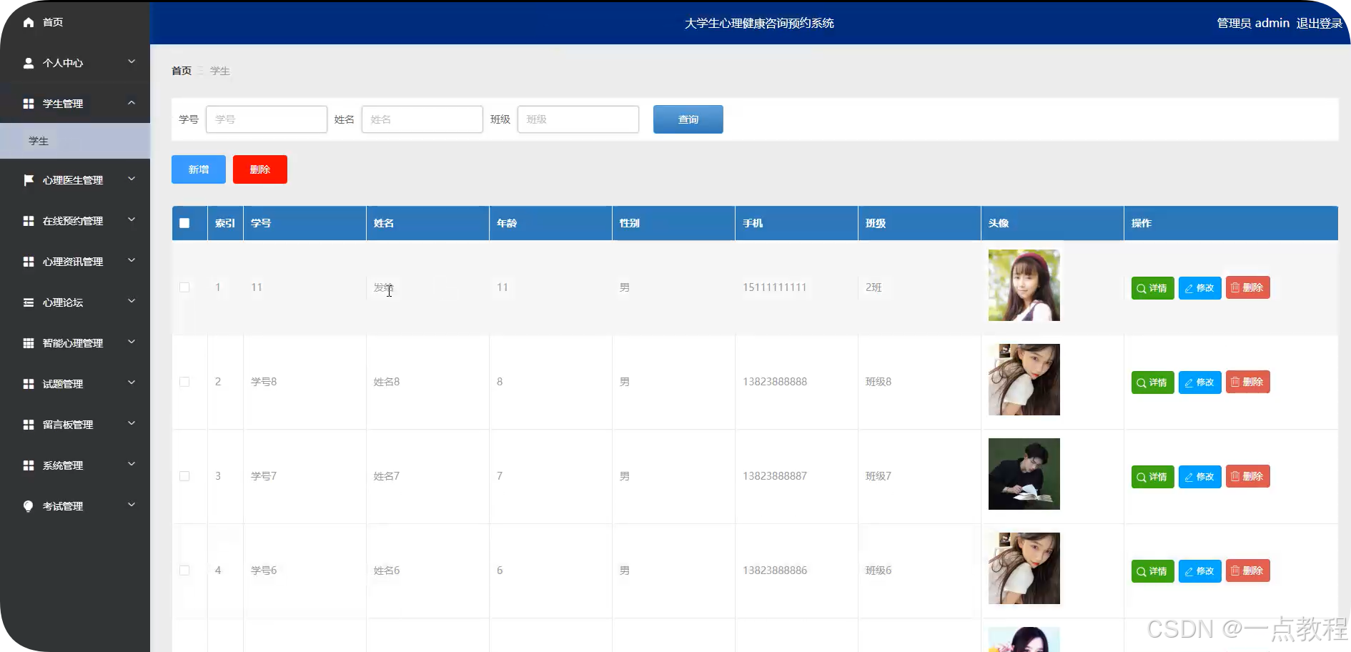The width and height of the screenshot is (1351, 652).
Task: Tick the checkbox for row 学号6
Action: tap(184, 570)
